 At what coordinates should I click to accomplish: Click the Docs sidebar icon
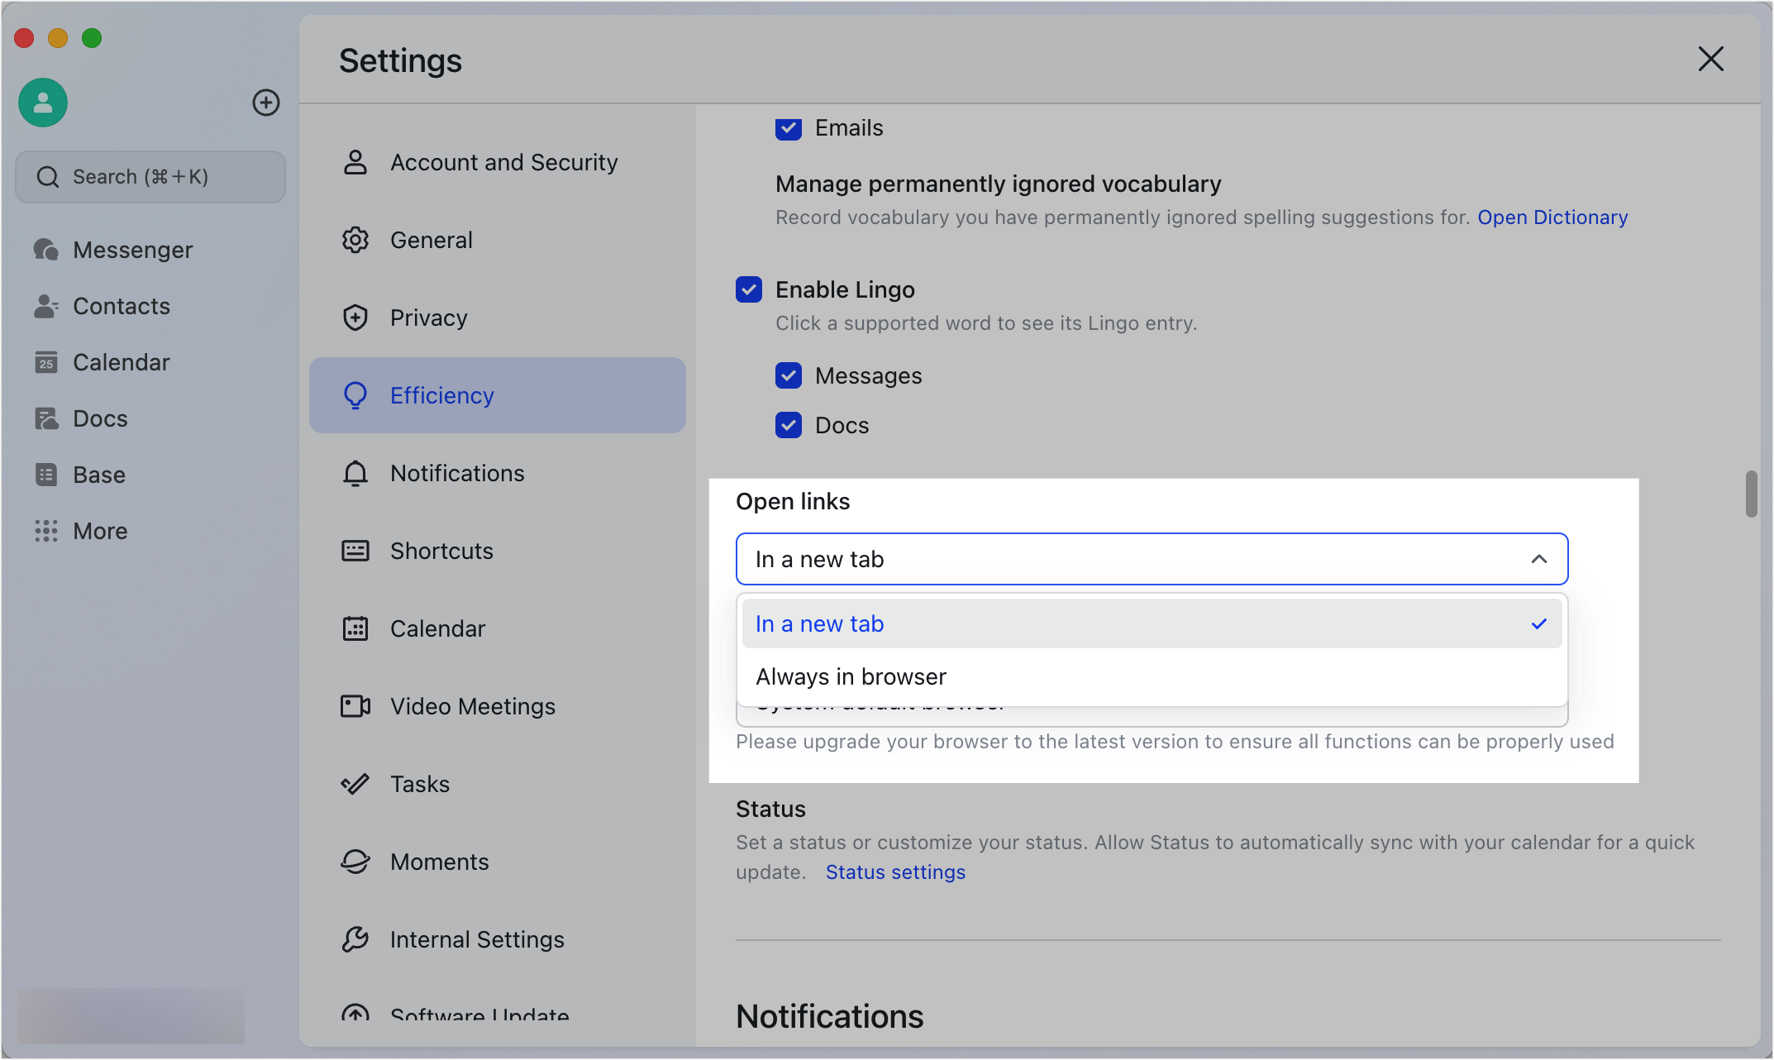(x=45, y=418)
